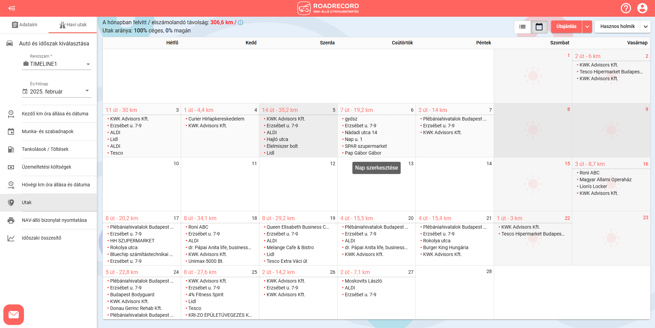
Task: Click the month-end odometer icon
Action: (11, 185)
